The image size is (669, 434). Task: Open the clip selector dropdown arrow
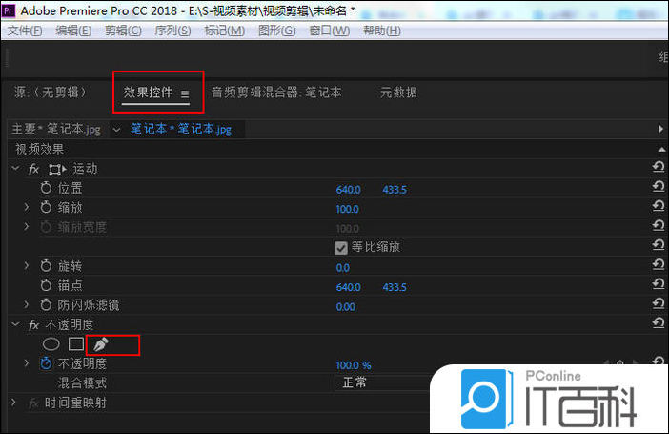[116, 129]
